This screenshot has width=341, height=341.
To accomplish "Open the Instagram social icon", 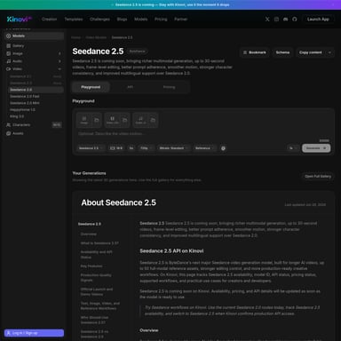I will pos(276,20).
